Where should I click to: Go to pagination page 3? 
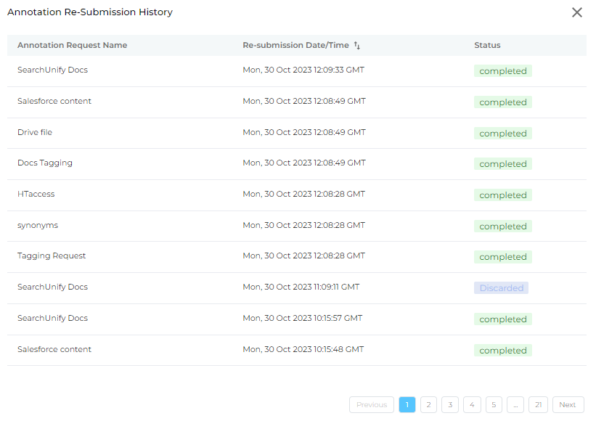(x=450, y=404)
